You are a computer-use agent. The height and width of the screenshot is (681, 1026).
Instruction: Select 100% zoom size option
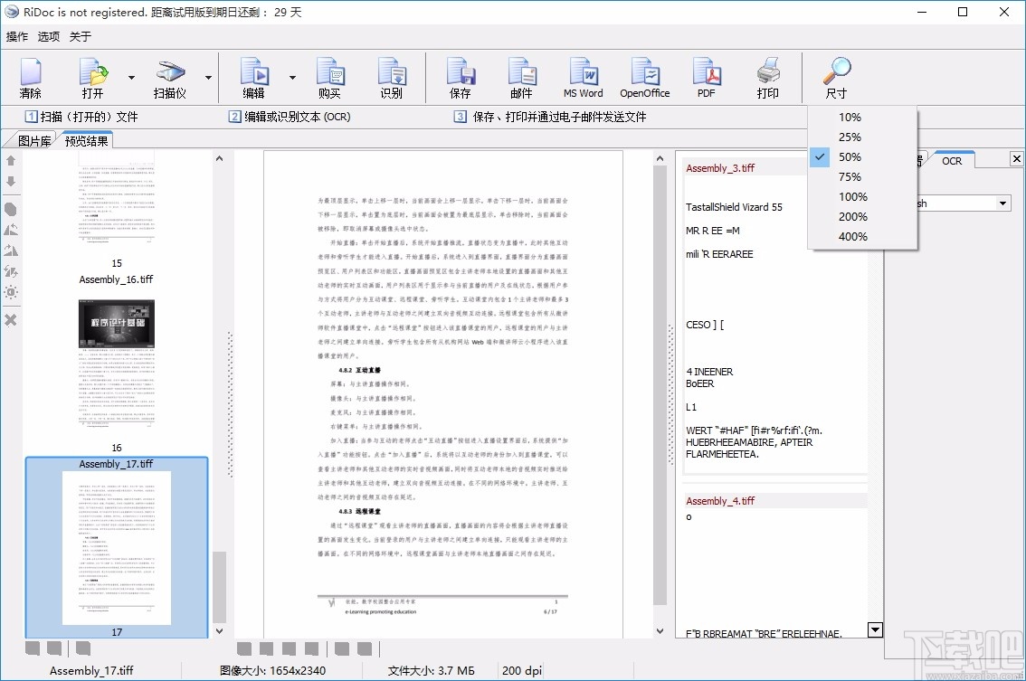[852, 196]
